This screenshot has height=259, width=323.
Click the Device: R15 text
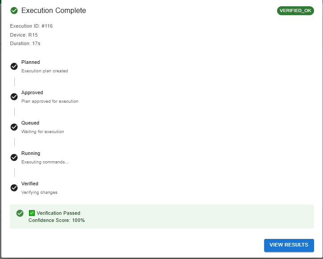pos(24,35)
